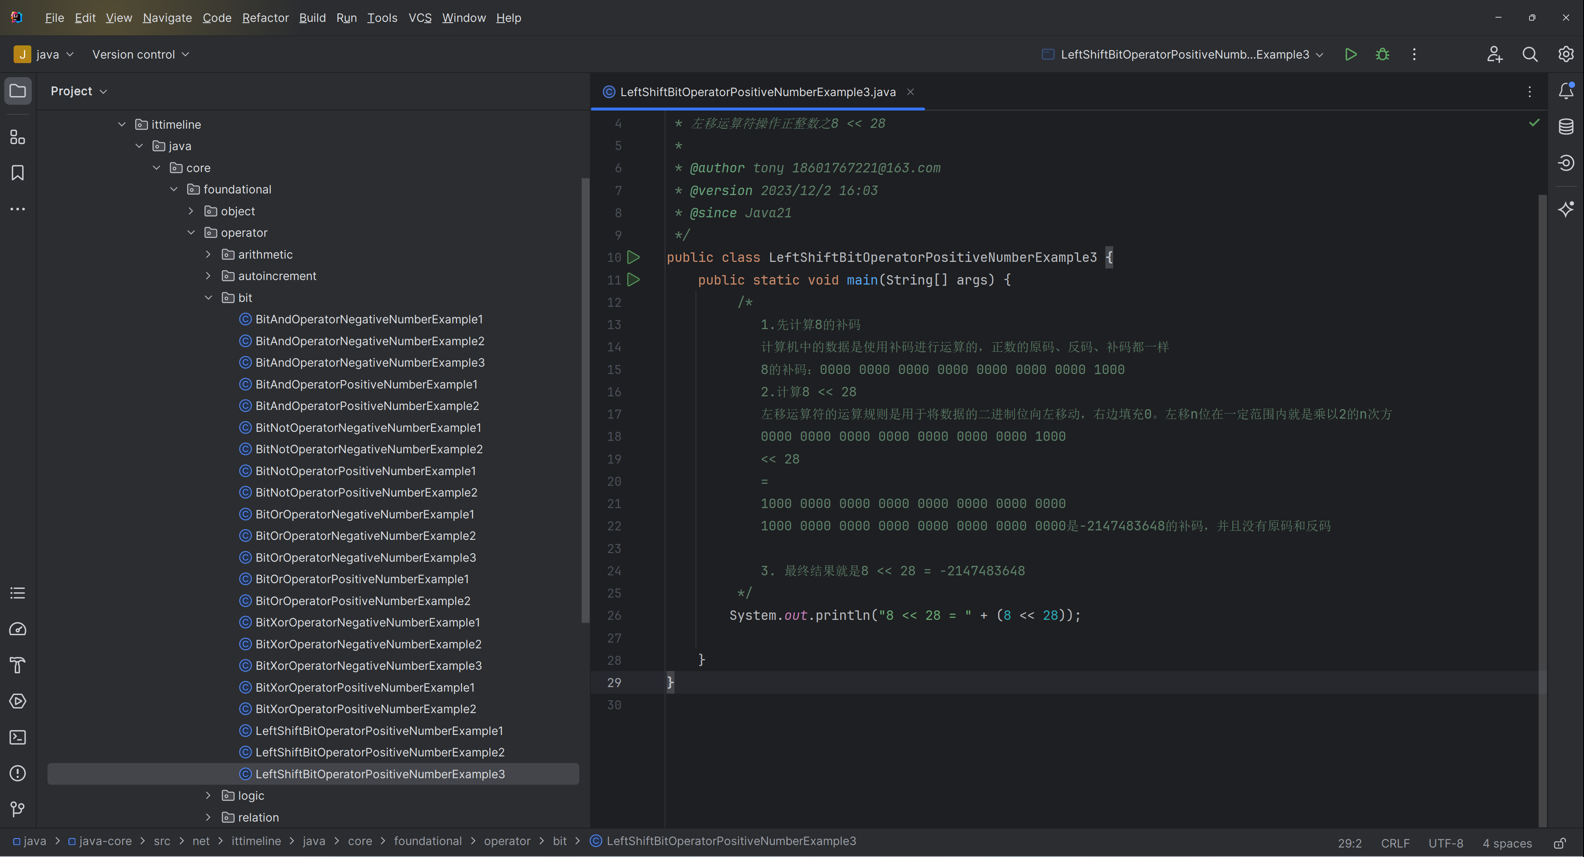
Task: Start debugging with the bug icon
Action: pyautogui.click(x=1382, y=54)
